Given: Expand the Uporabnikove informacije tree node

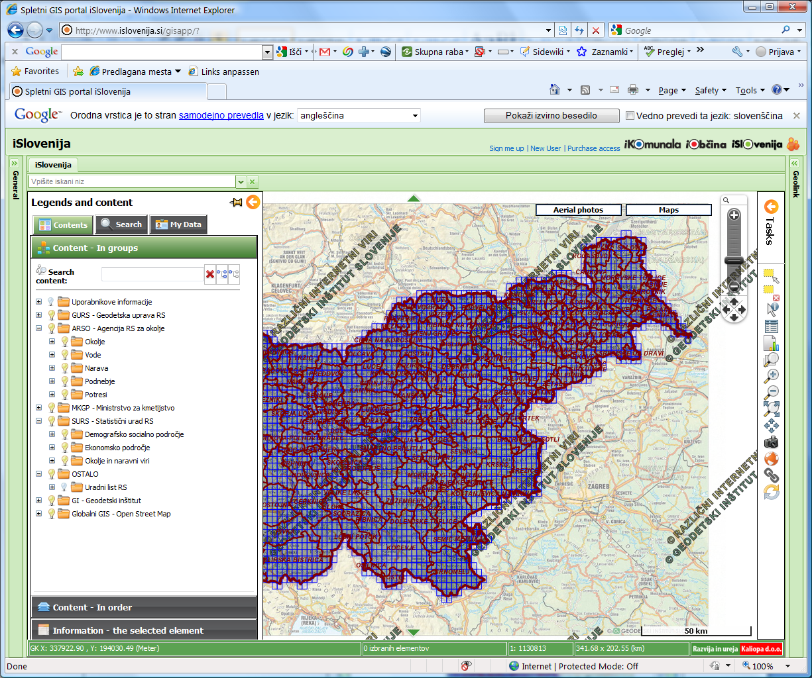Looking at the screenshot, I should [x=38, y=302].
